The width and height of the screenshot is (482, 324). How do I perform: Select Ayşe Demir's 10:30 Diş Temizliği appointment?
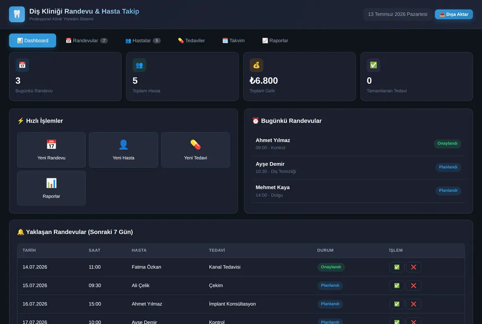358,167
